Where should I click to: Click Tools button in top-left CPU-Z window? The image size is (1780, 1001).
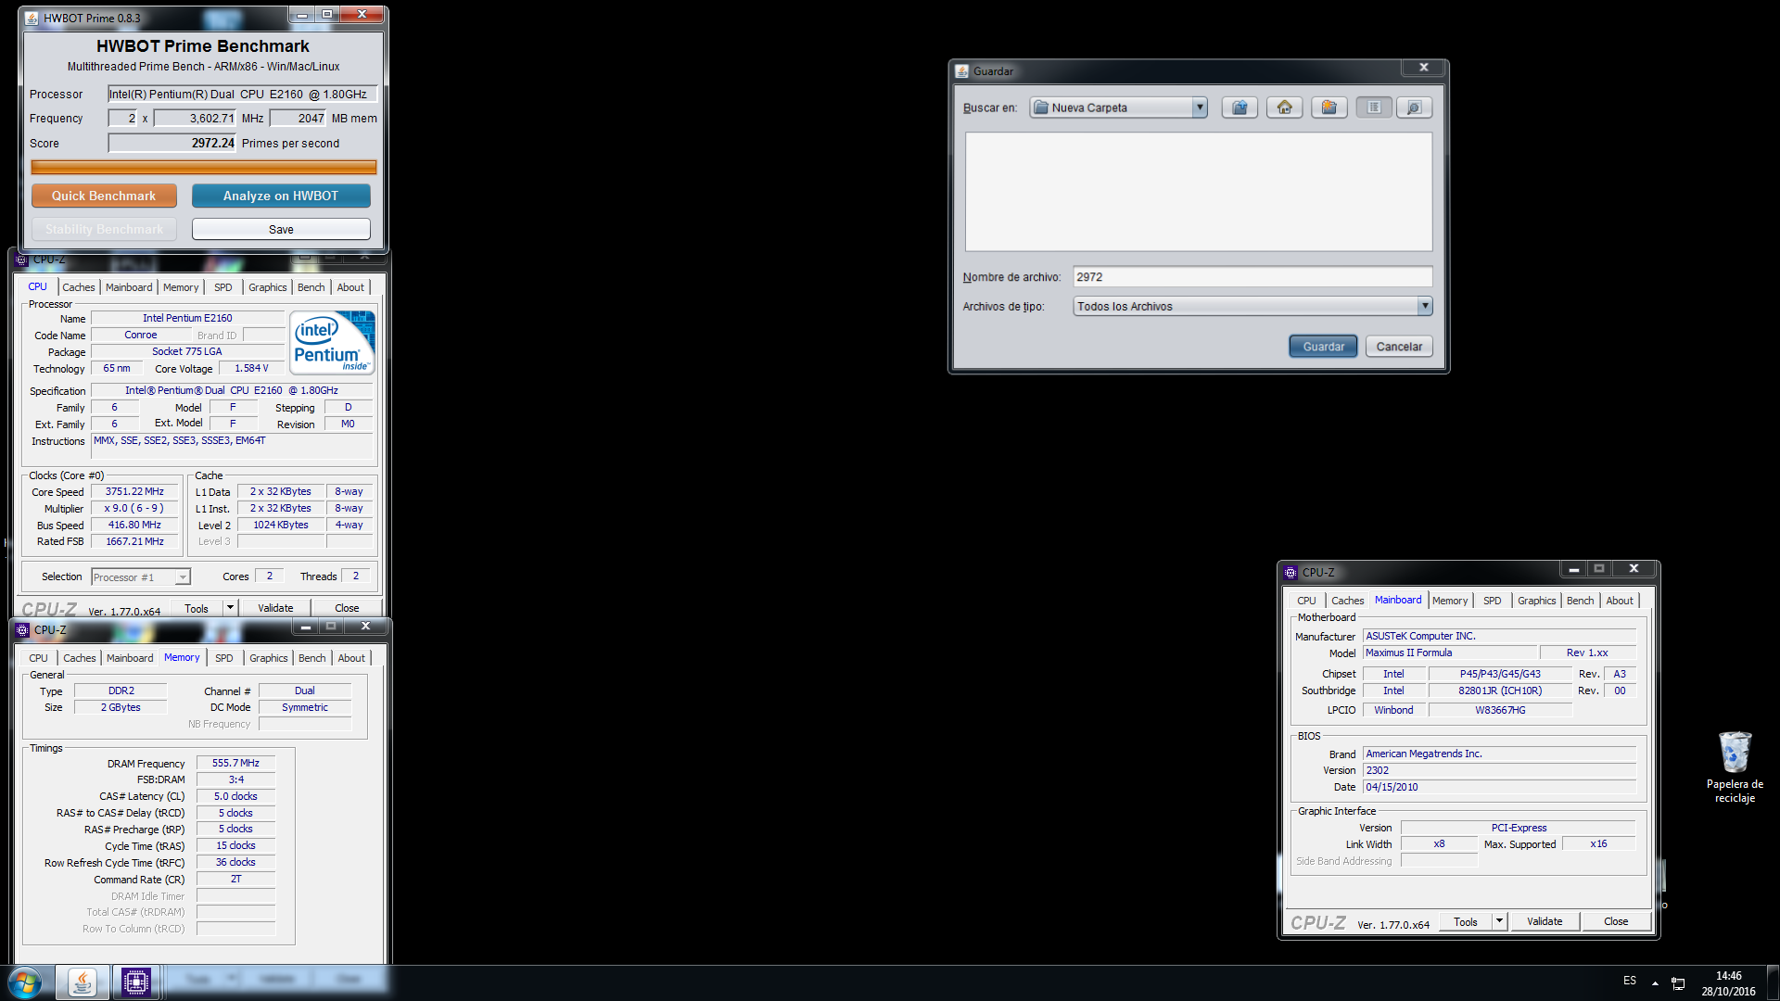(197, 609)
